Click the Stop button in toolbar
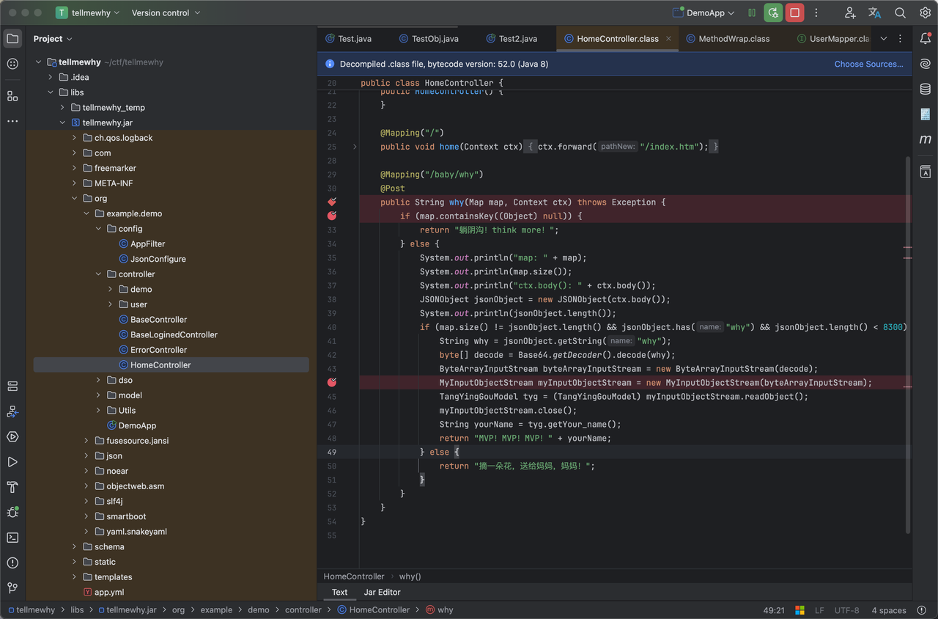Viewport: 938px width, 619px height. pyautogui.click(x=794, y=12)
